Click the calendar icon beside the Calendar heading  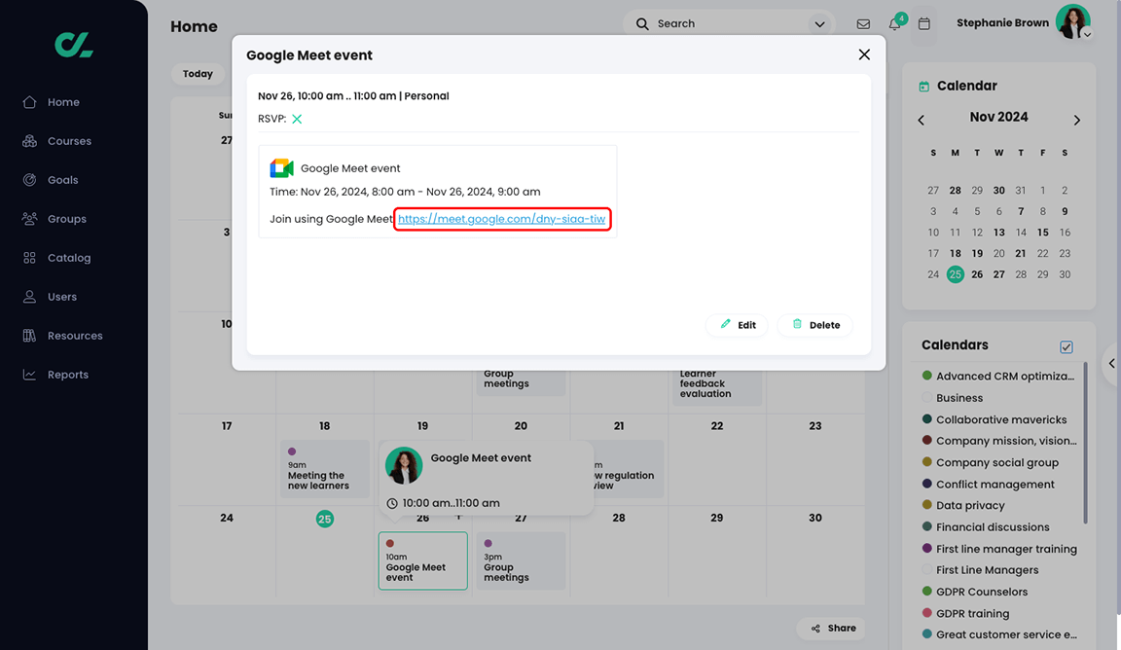coord(923,87)
